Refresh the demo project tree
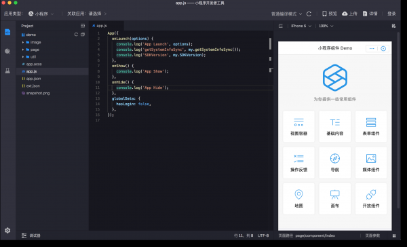Image resolution: width=407 pixels, height=247 pixels. click(76, 35)
